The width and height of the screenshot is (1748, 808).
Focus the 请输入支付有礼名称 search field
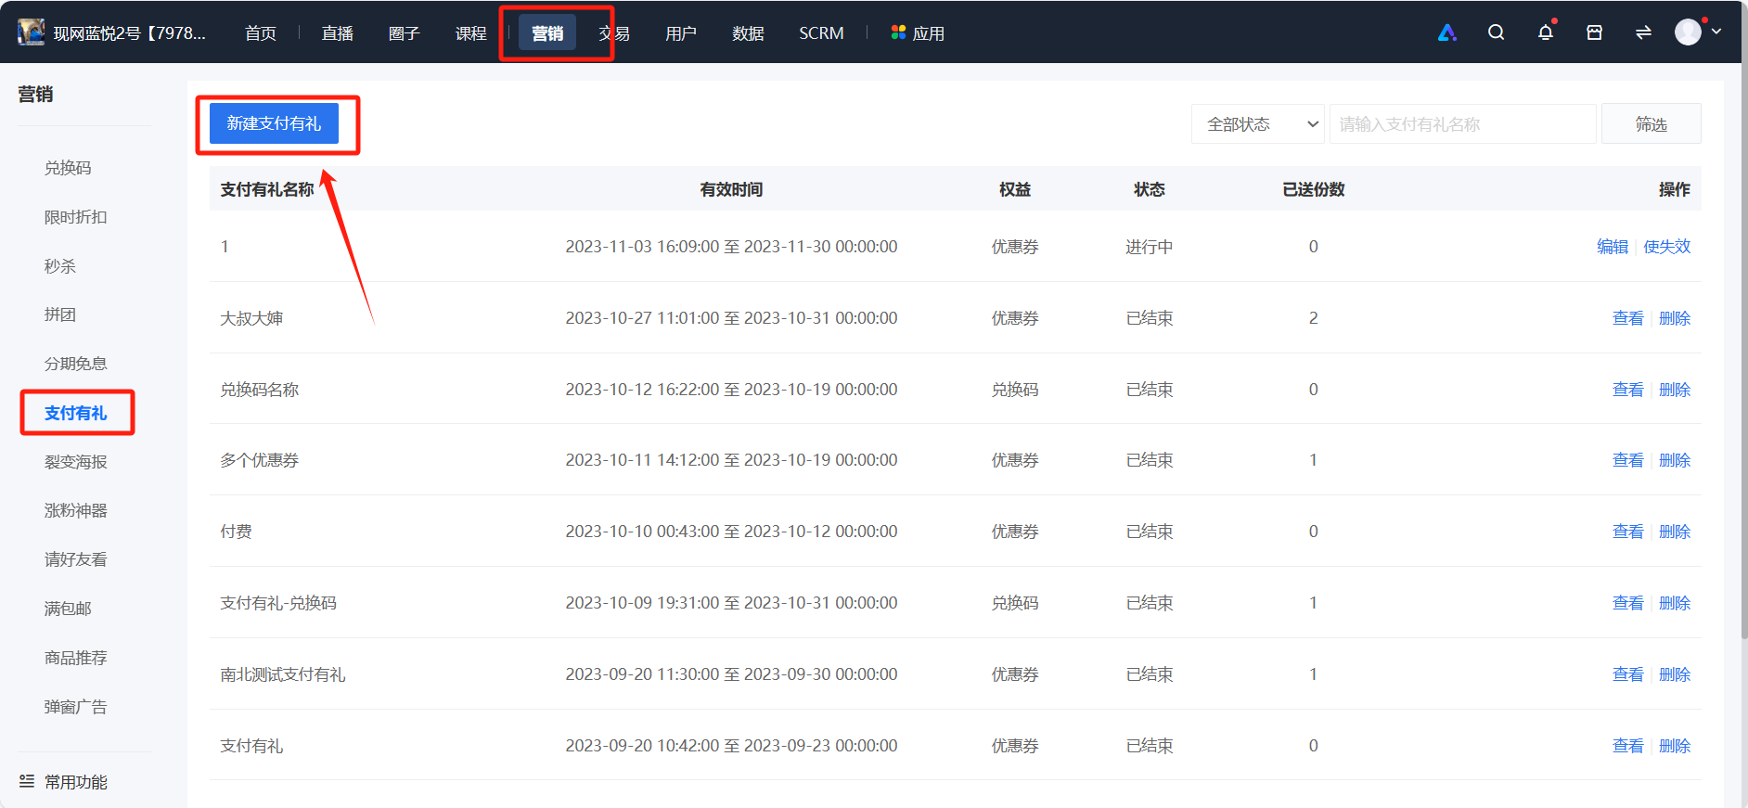point(1462,124)
